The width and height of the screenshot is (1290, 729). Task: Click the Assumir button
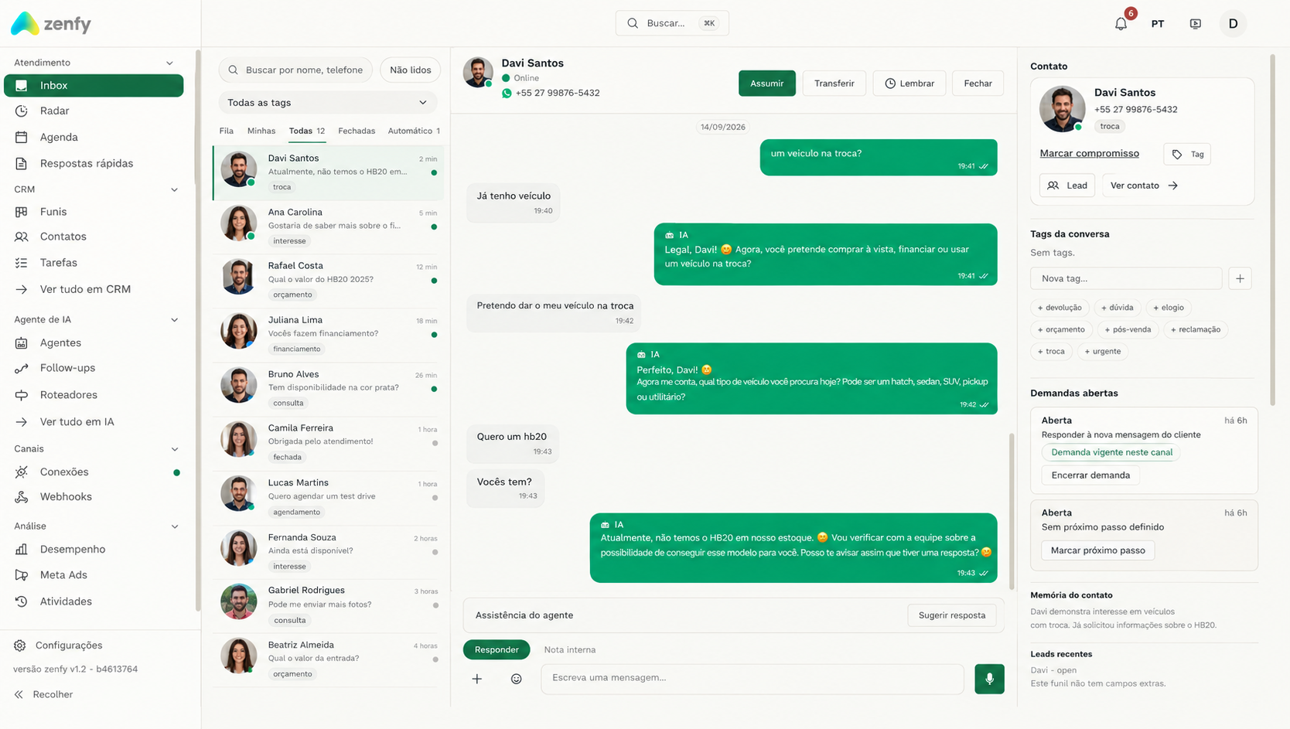[767, 83]
